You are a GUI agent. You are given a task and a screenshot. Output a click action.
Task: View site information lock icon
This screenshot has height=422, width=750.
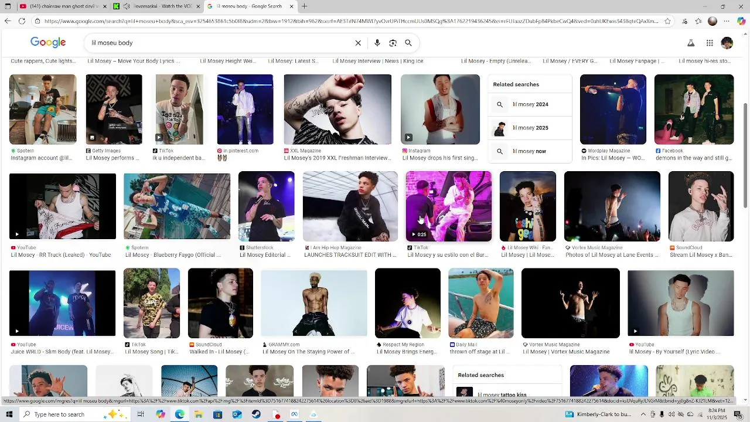(x=37, y=21)
